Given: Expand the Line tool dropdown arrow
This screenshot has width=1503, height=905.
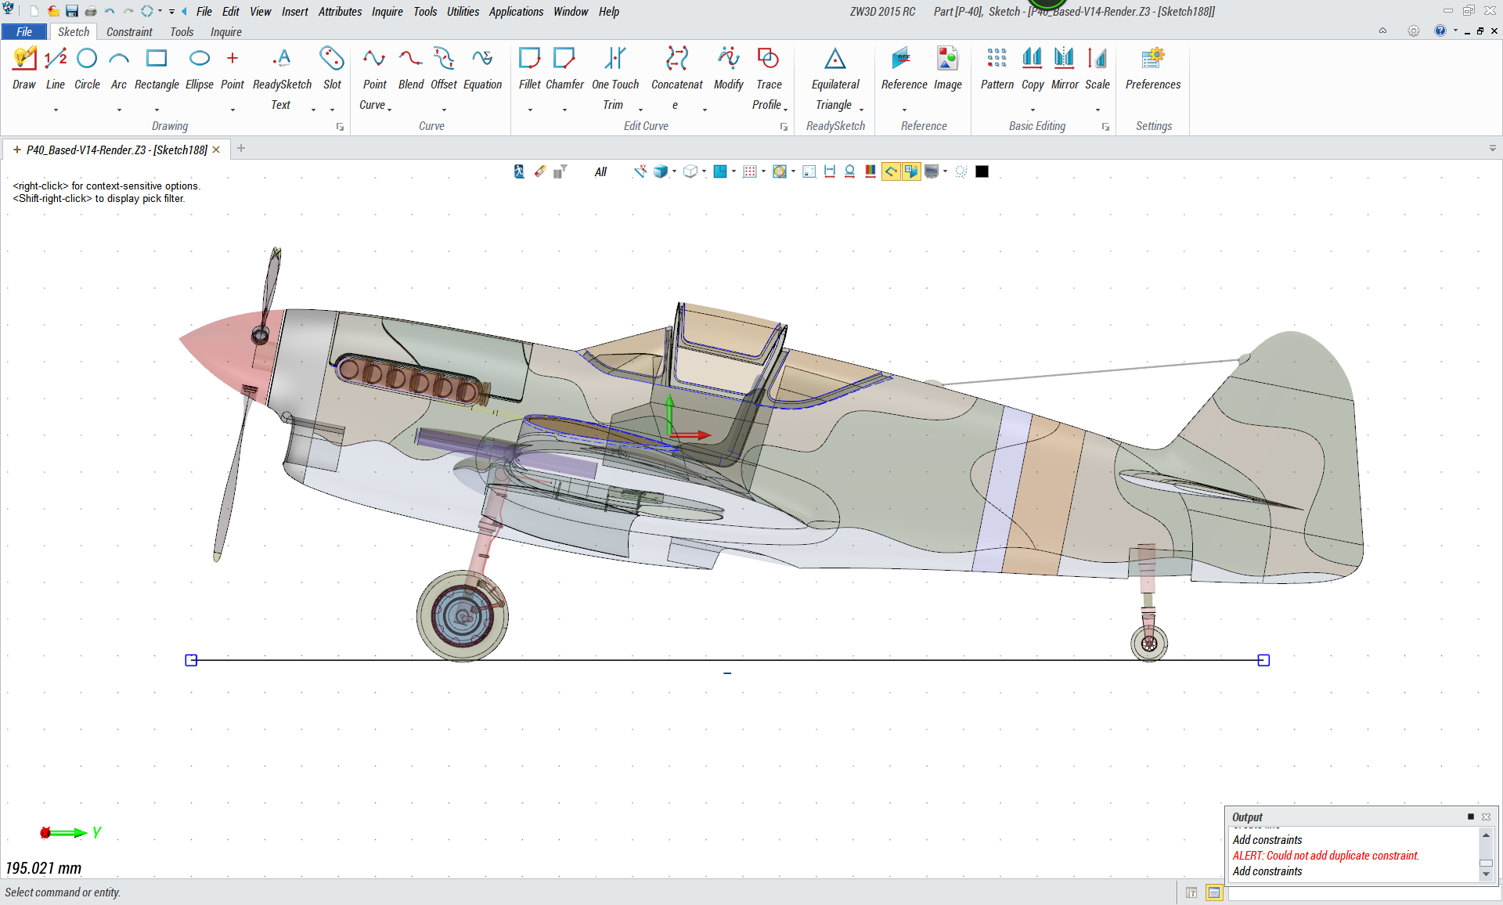Looking at the screenshot, I should (56, 110).
